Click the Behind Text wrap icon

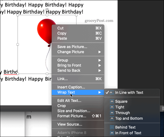(x=112, y=127)
